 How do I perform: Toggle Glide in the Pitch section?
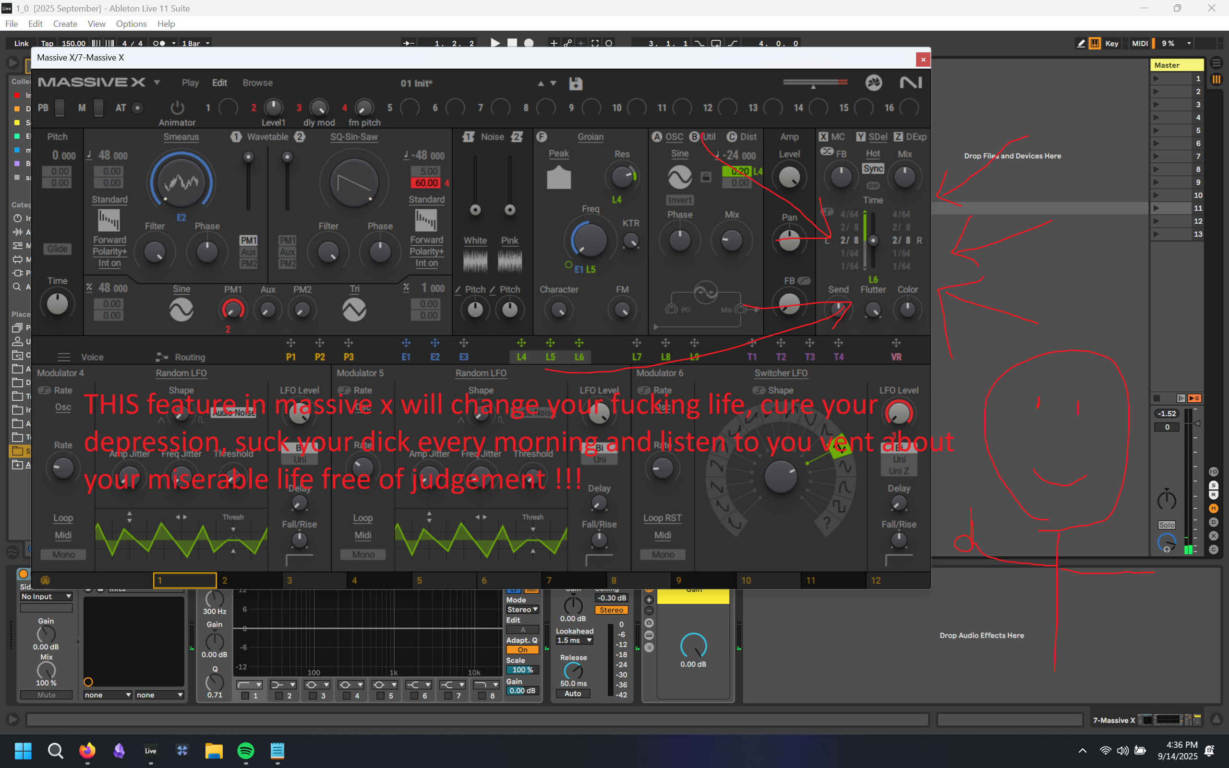[x=58, y=249]
